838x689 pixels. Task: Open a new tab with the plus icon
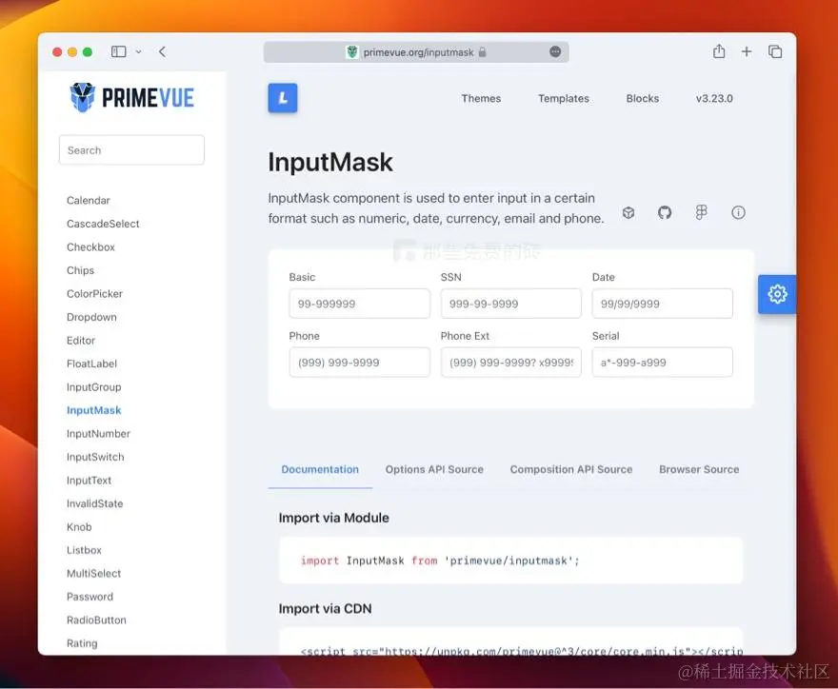pyautogui.click(x=747, y=51)
